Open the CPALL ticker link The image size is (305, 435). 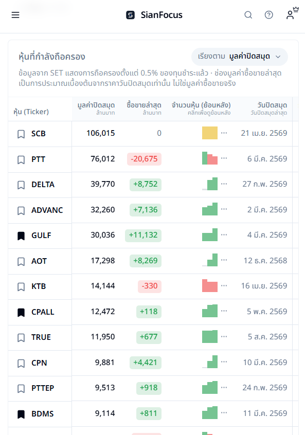point(43,312)
